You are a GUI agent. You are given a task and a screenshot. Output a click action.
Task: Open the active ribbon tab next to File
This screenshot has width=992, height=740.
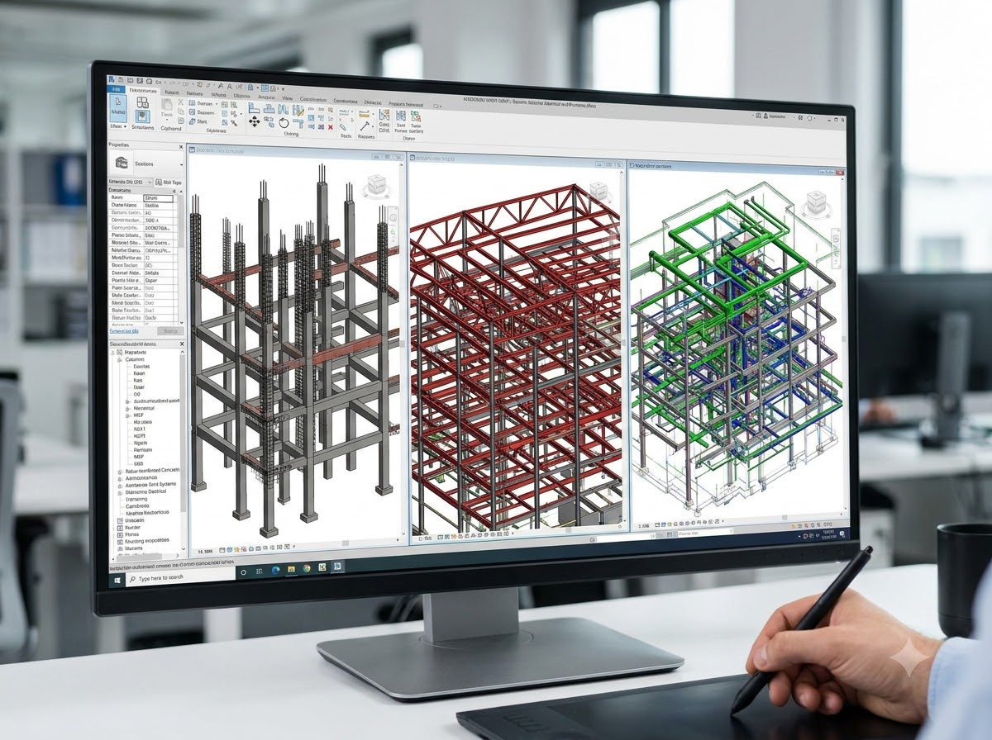click(143, 91)
